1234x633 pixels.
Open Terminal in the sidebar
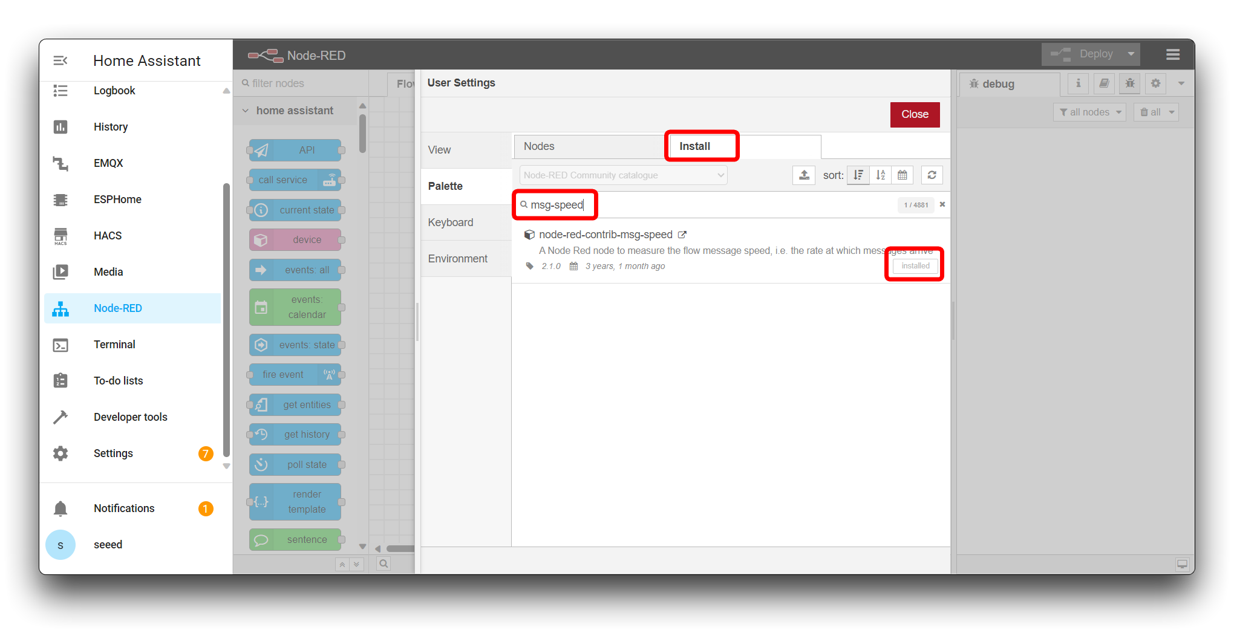click(x=132, y=345)
